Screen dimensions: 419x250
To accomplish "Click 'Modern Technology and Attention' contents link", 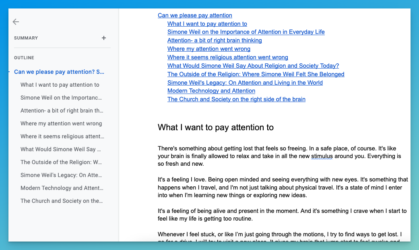I will pyautogui.click(x=211, y=91).
